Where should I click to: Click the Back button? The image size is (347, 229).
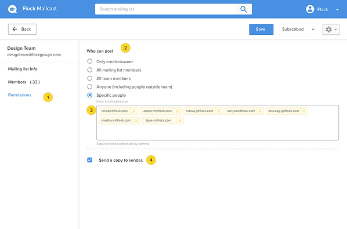23,29
